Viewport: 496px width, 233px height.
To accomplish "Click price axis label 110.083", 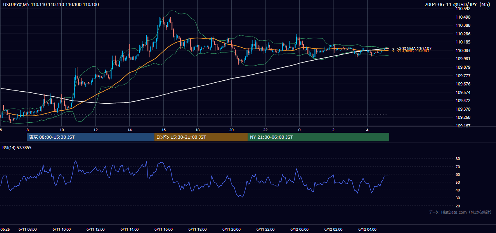I will click(x=463, y=50).
